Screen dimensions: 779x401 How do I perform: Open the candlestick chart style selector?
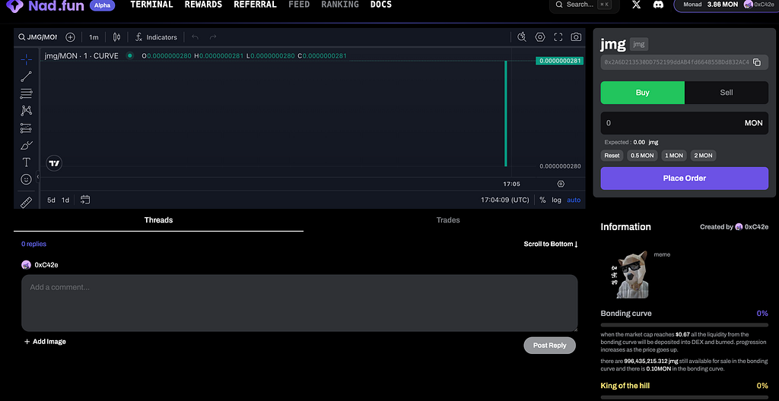(x=116, y=37)
